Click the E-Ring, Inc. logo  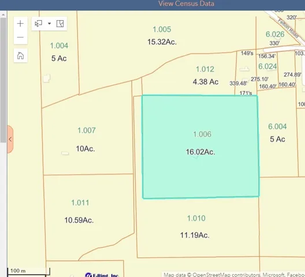point(102,275)
